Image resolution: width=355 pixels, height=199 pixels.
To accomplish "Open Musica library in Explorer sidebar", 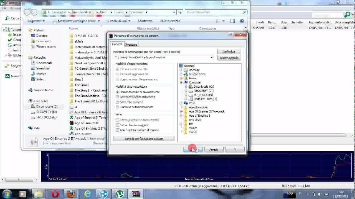I will 41,74.
